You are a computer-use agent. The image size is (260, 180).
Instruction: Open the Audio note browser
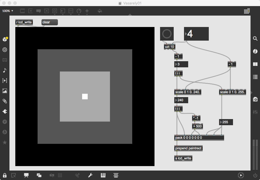point(5,70)
